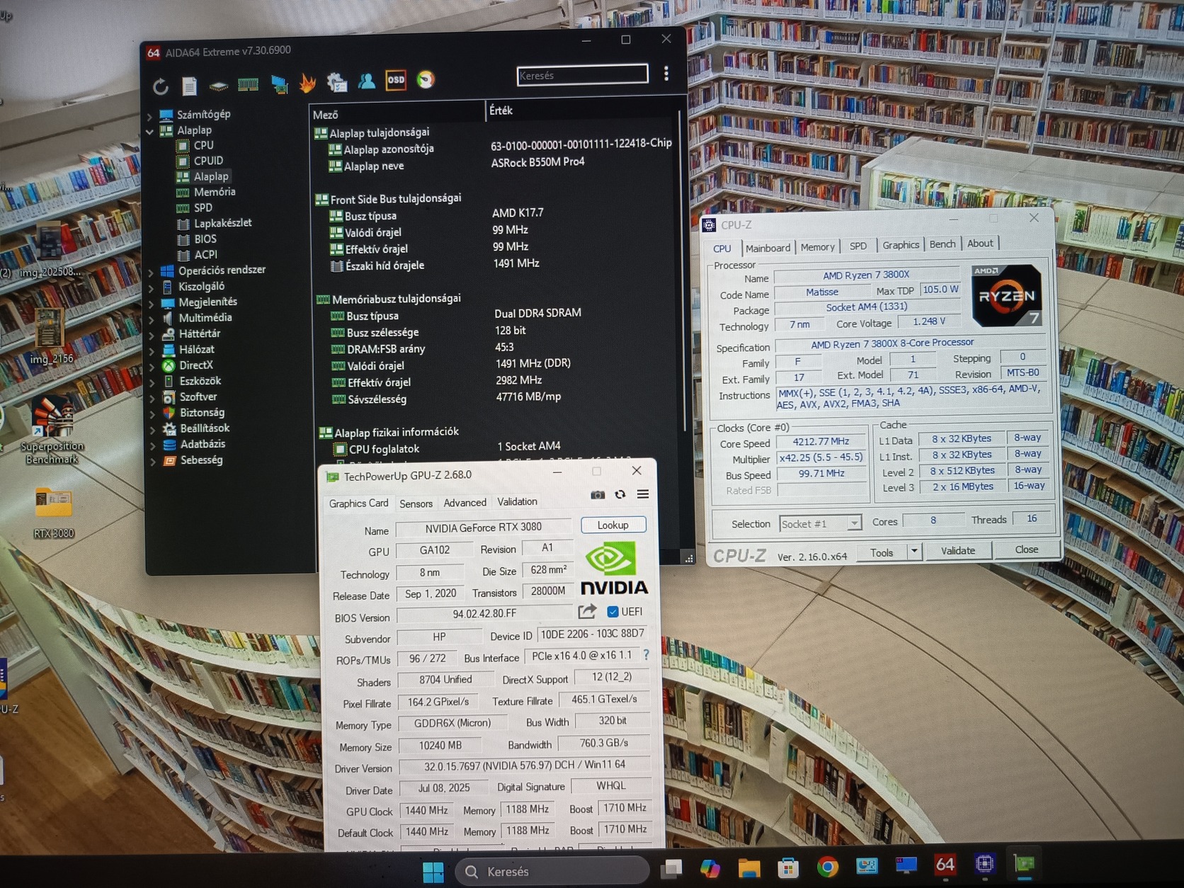Switch to the Memory tab in CPU-Z
The height and width of the screenshot is (888, 1184).
(817, 247)
